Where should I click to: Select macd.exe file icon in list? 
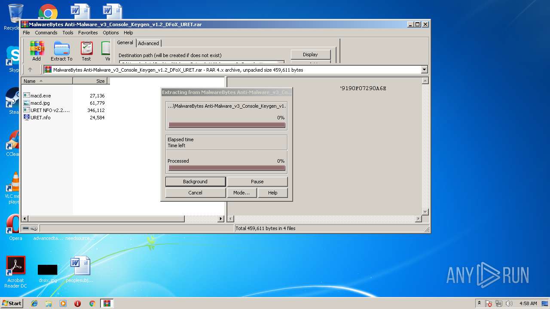pyautogui.click(x=27, y=96)
